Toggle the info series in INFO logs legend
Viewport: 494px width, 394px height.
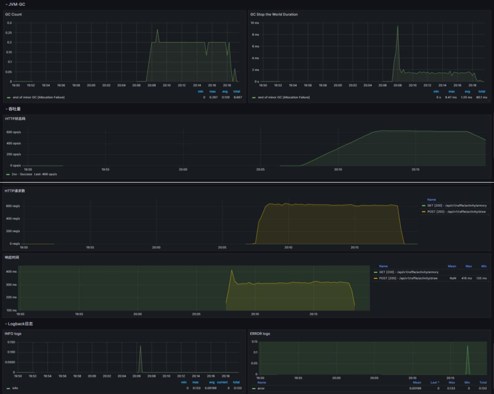[15, 388]
